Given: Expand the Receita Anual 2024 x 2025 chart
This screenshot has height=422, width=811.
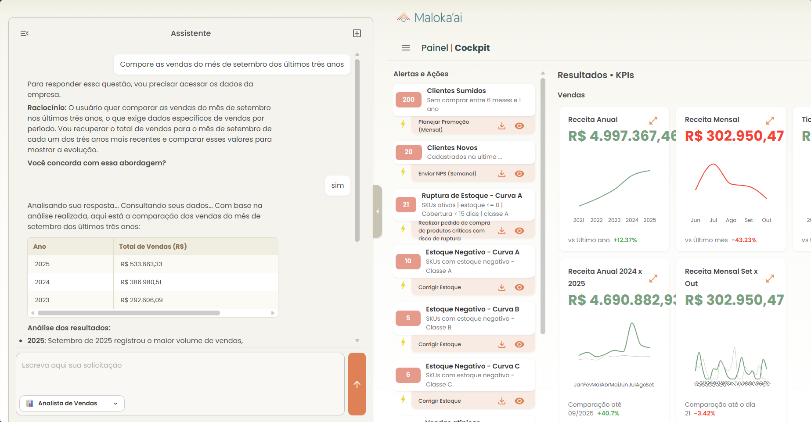Looking at the screenshot, I should [x=653, y=278].
